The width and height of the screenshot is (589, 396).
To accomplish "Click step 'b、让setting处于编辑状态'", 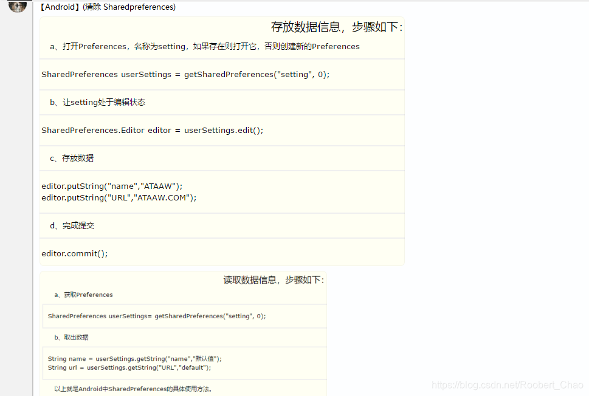I will pos(98,102).
